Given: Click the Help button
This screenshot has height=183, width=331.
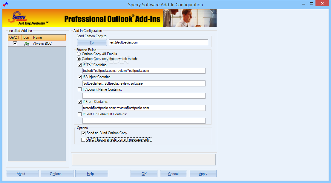Looking at the screenshot, I should pyautogui.click(x=92, y=174).
